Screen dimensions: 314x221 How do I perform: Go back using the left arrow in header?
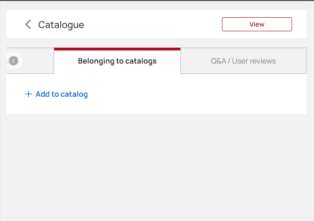tap(28, 24)
